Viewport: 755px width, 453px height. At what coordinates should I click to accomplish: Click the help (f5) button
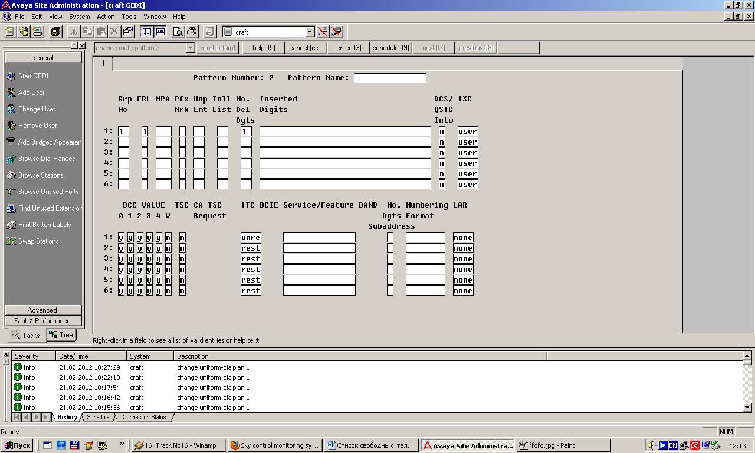coord(264,48)
